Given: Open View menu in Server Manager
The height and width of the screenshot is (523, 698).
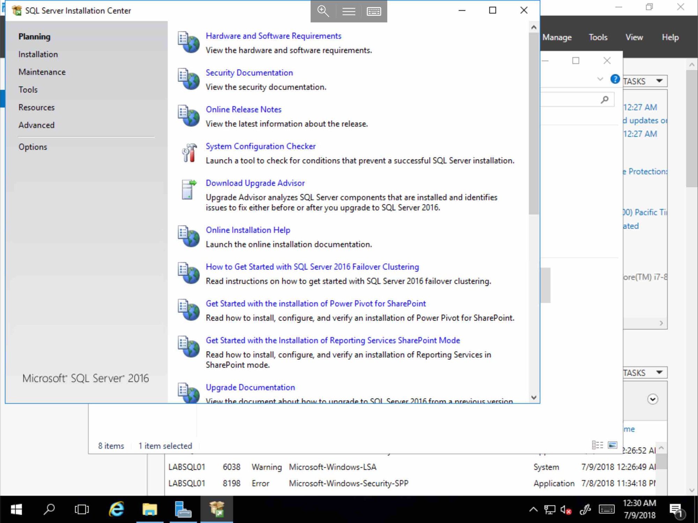Looking at the screenshot, I should pyautogui.click(x=634, y=37).
